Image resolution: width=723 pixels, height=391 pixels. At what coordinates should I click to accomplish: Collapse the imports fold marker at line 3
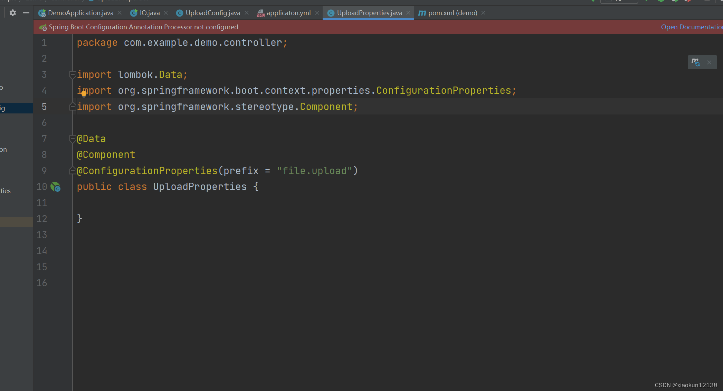pyautogui.click(x=73, y=74)
